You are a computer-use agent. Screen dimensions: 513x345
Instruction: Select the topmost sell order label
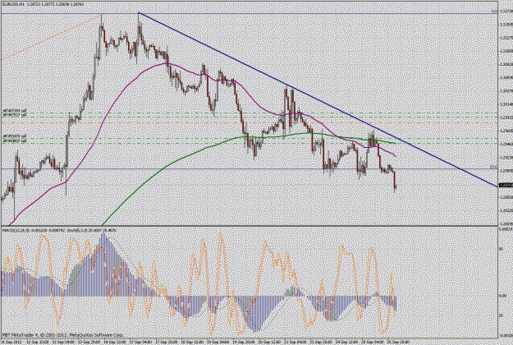coord(15,111)
